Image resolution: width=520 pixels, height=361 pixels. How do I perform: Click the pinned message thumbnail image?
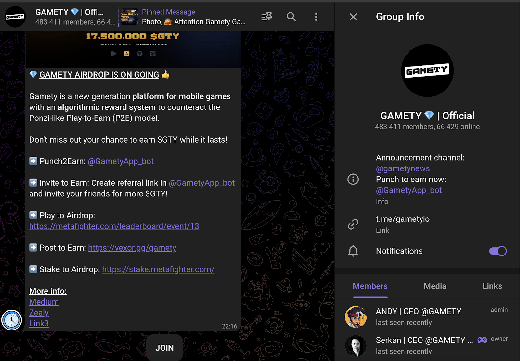(129, 17)
